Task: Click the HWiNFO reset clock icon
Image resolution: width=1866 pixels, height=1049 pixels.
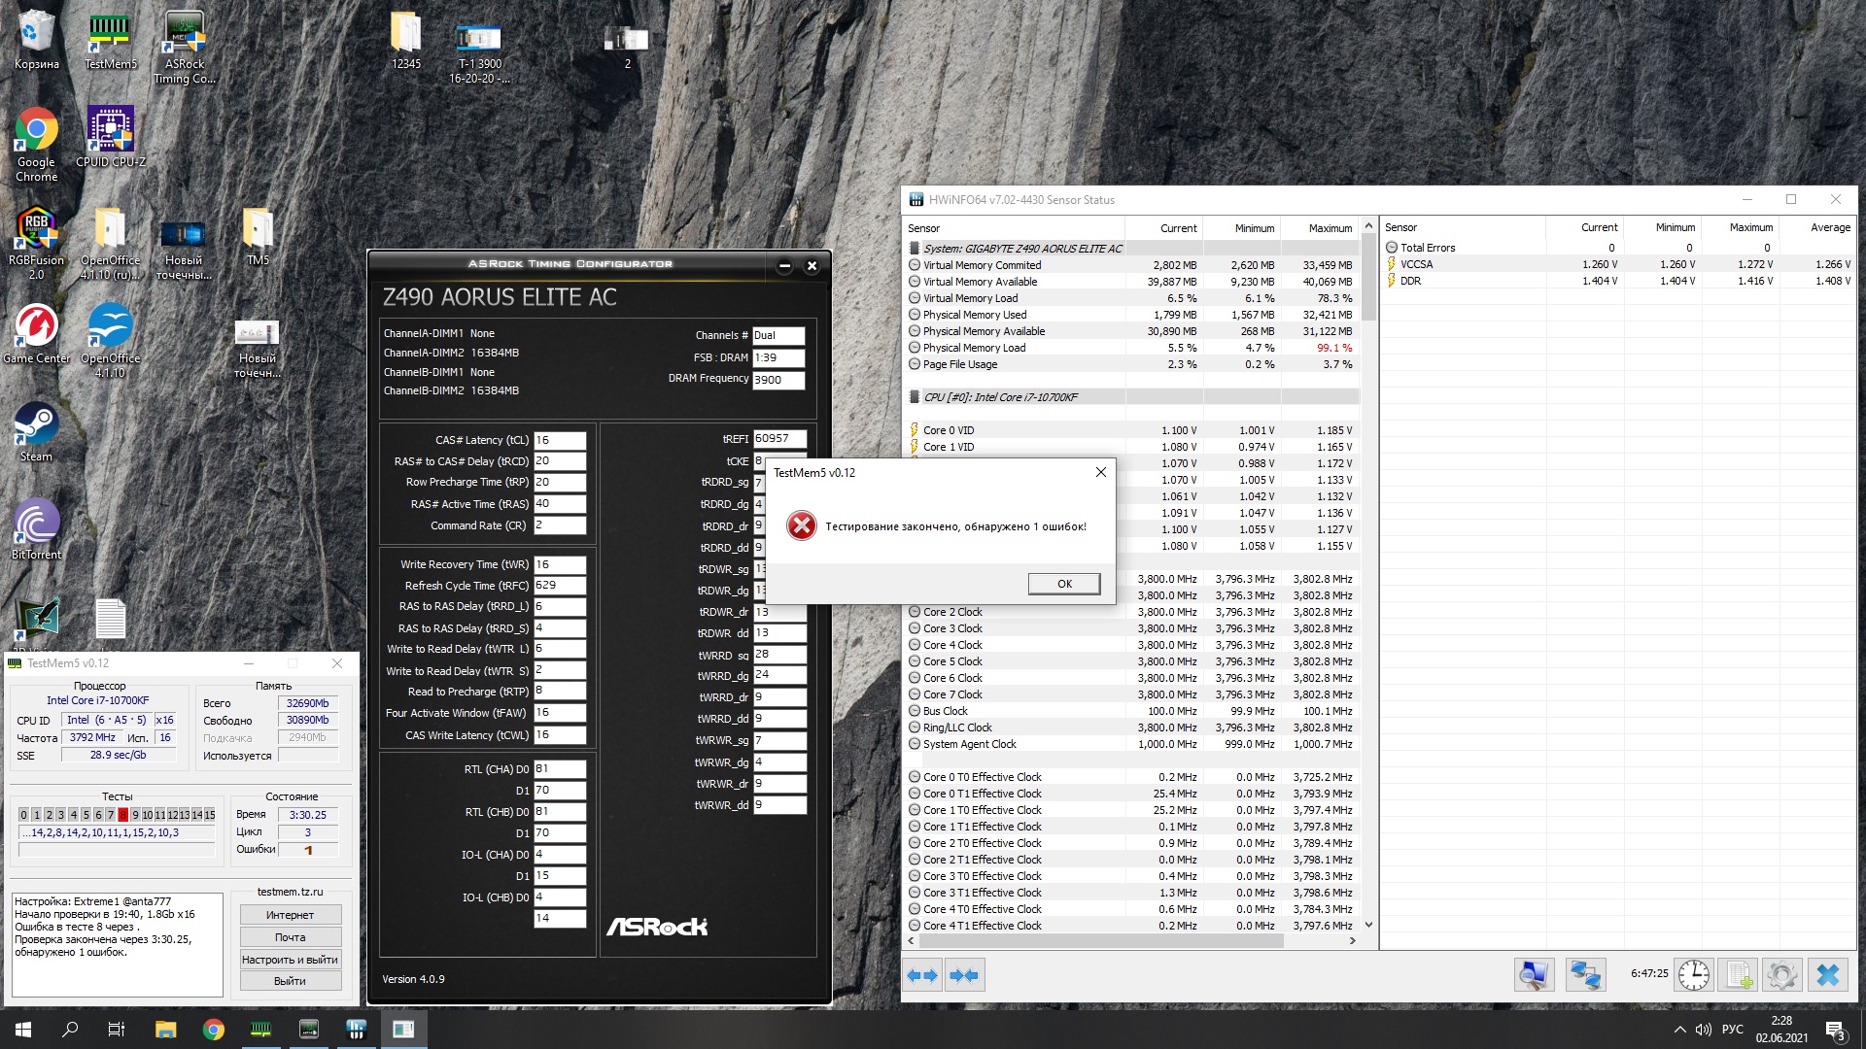Action: (x=1693, y=974)
